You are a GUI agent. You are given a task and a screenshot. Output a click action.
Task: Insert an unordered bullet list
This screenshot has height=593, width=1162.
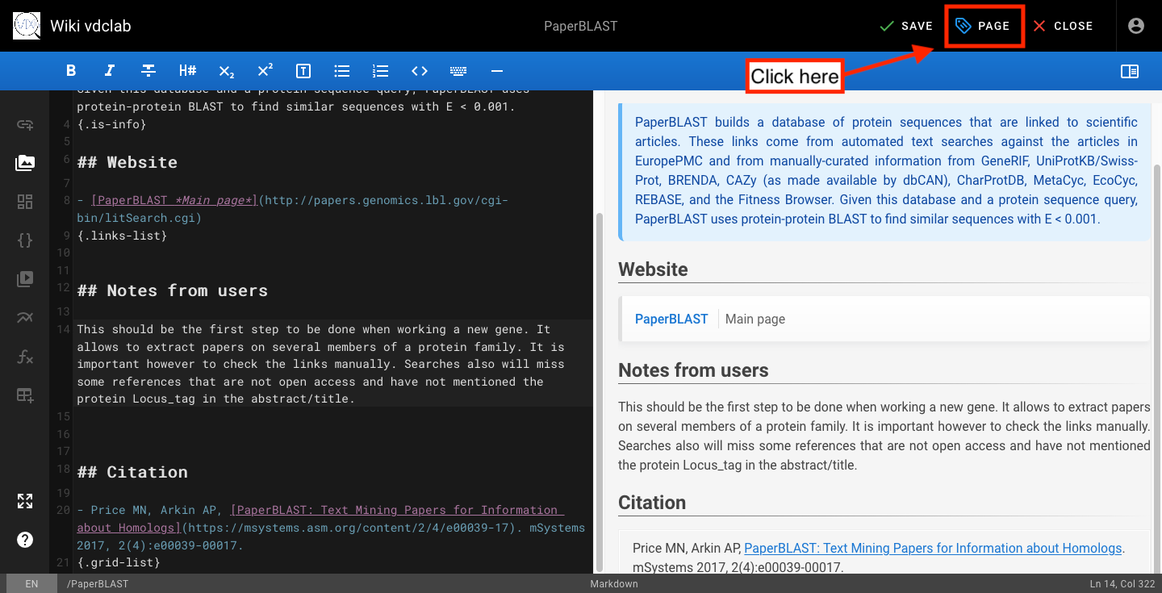(342, 71)
